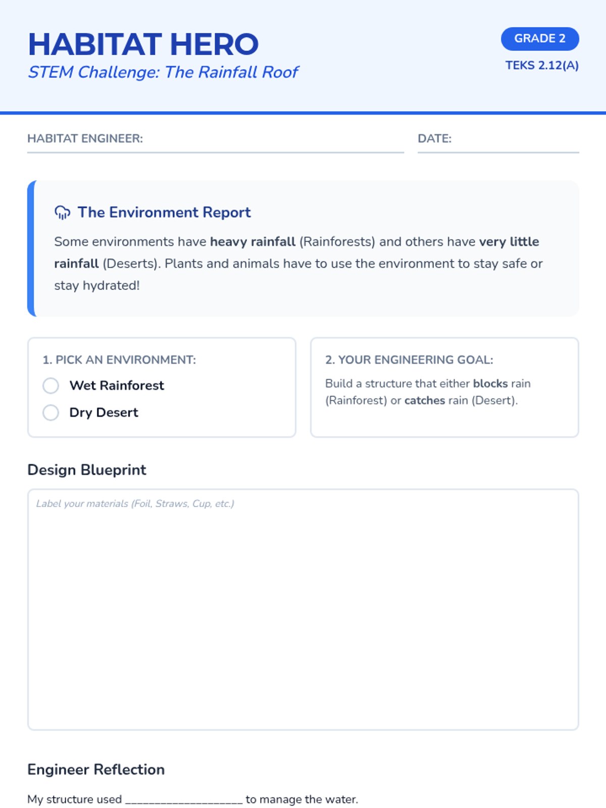The height and width of the screenshot is (808, 606).
Task: Click the bold word 'blocks' in goal
Action: tap(490, 384)
